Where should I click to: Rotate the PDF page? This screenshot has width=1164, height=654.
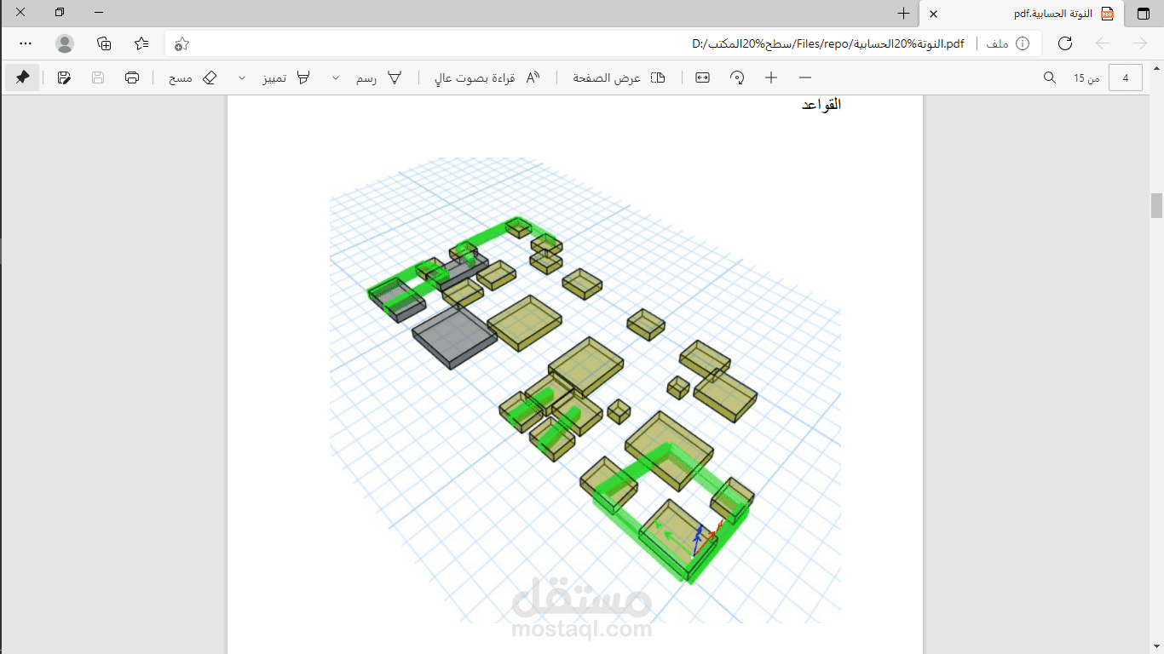pos(737,77)
